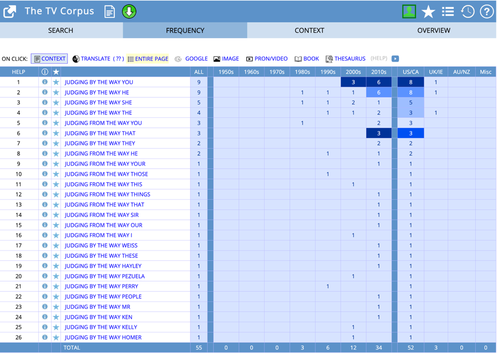Click star icon for JUDGING FROM THE WAY SIR
This screenshot has width=497, height=353.
click(56, 215)
